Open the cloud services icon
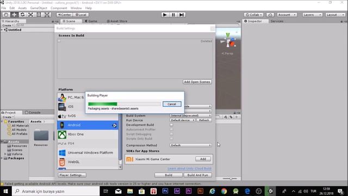Image resolution: width=348 pixels, height=196 pixels. pyautogui.click(x=270, y=15)
